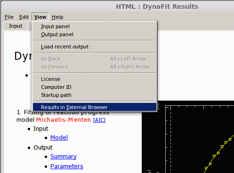Open the Parameters link
The width and height of the screenshot is (234, 173).
(67, 166)
